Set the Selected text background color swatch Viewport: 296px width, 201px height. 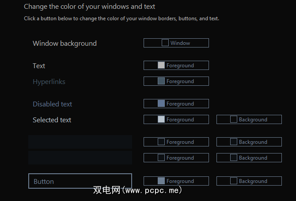tap(249, 120)
